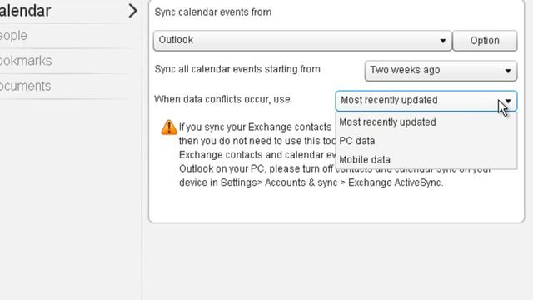This screenshot has width=533, height=300.
Task: Collapse the data conflicts dropdown field
Action: tap(426, 101)
